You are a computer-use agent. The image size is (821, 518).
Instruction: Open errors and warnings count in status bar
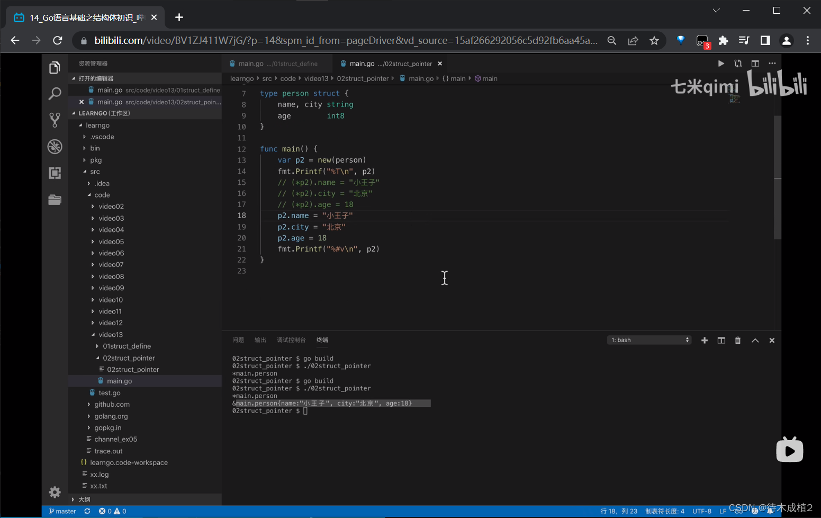[x=113, y=511]
